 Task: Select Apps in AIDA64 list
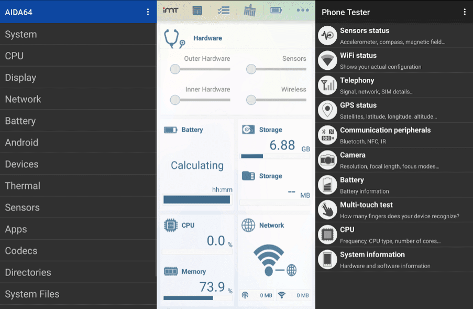pos(78,229)
